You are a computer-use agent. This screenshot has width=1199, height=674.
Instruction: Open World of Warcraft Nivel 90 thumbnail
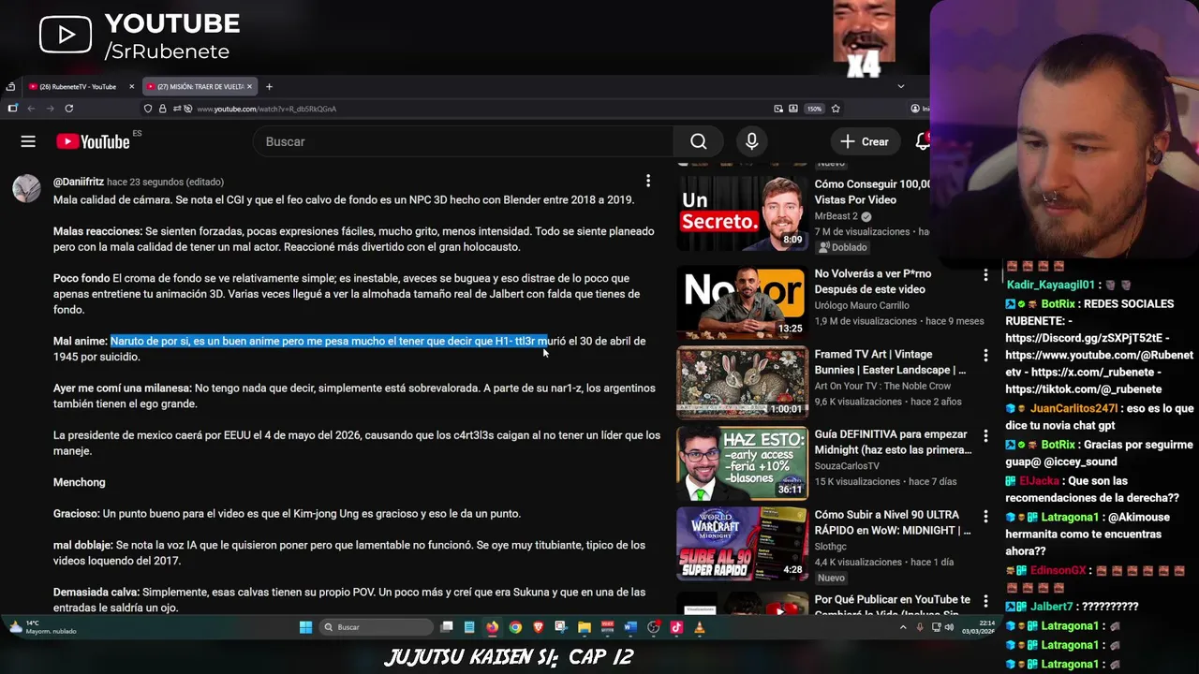(742, 543)
